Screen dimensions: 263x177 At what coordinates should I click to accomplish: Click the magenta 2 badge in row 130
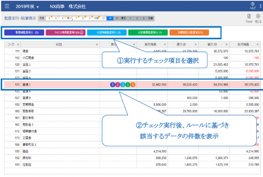pos(118,85)
